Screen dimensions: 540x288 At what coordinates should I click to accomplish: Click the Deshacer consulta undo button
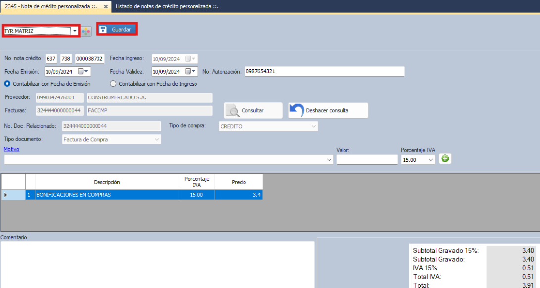(328, 110)
